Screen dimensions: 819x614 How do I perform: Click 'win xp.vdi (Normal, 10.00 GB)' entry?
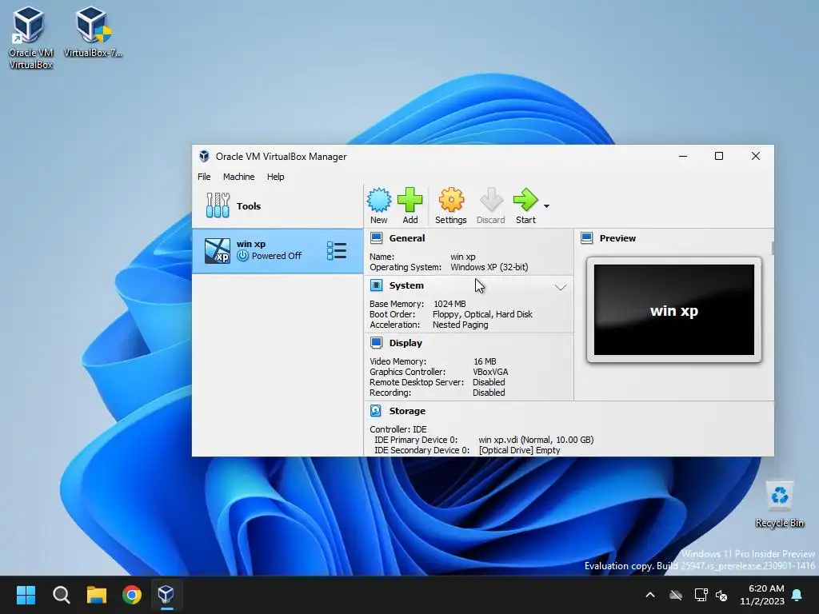(x=536, y=440)
